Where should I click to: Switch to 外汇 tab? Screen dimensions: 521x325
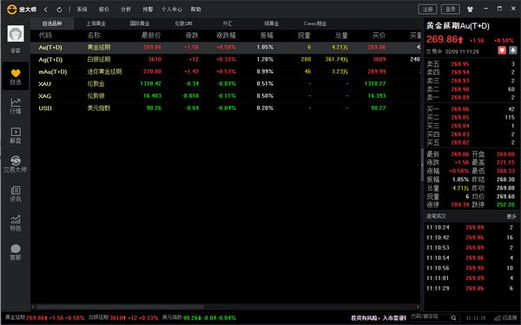[x=228, y=23]
